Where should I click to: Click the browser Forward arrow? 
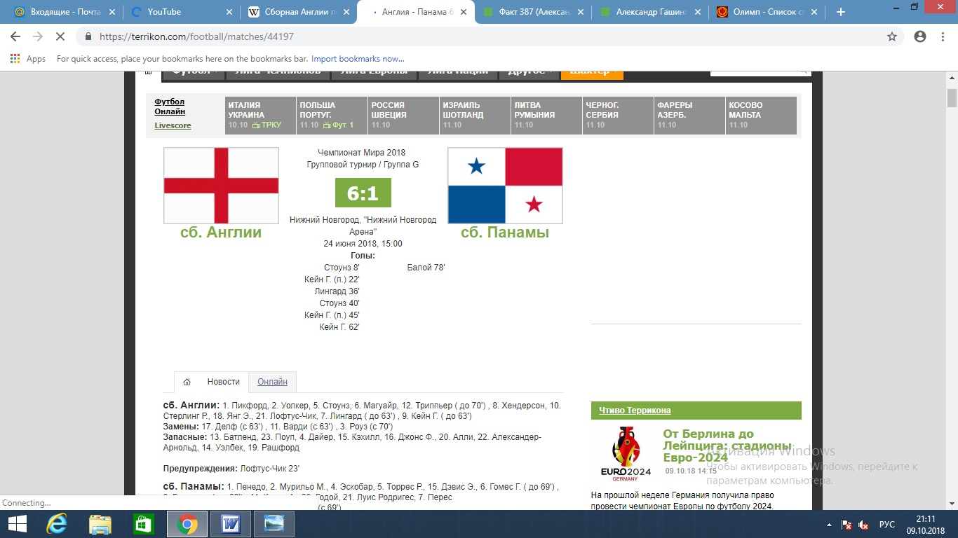coord(38,36)
